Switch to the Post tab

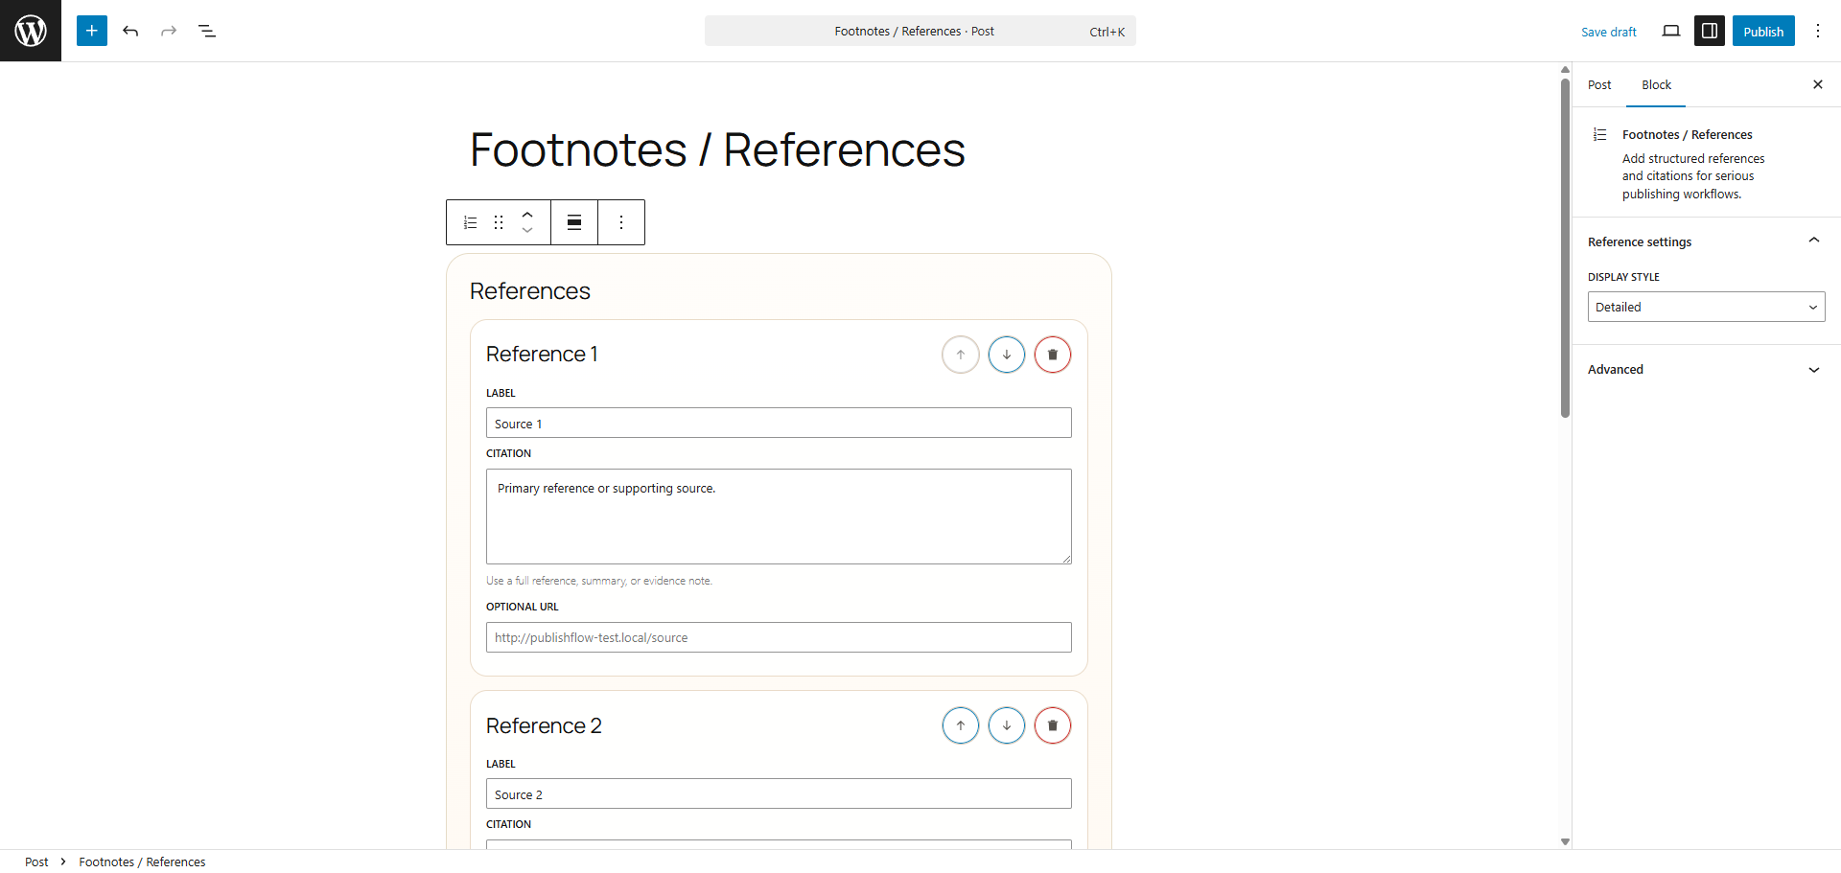click(x=1599, y=84)
